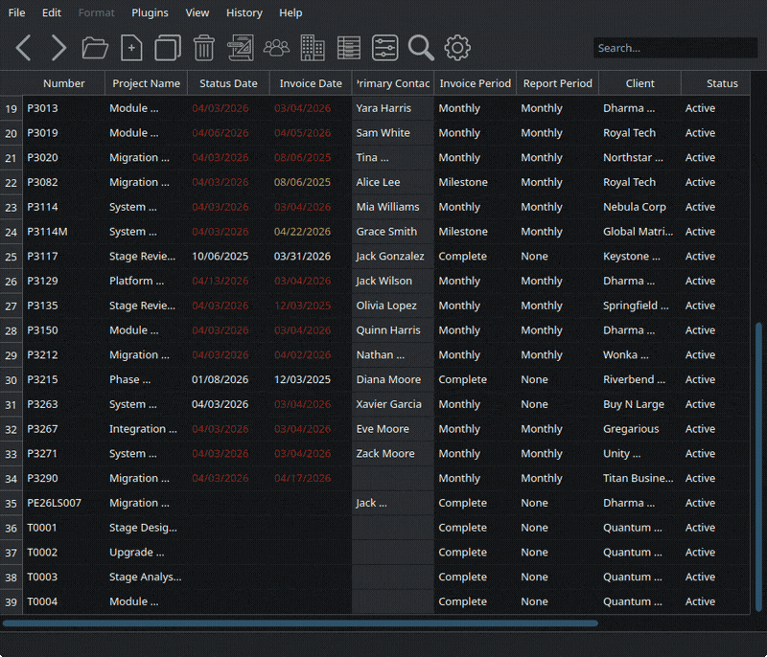Delete with the trash can icon
The height and width of the screenshot is (657, 767).
coord(204,48)
